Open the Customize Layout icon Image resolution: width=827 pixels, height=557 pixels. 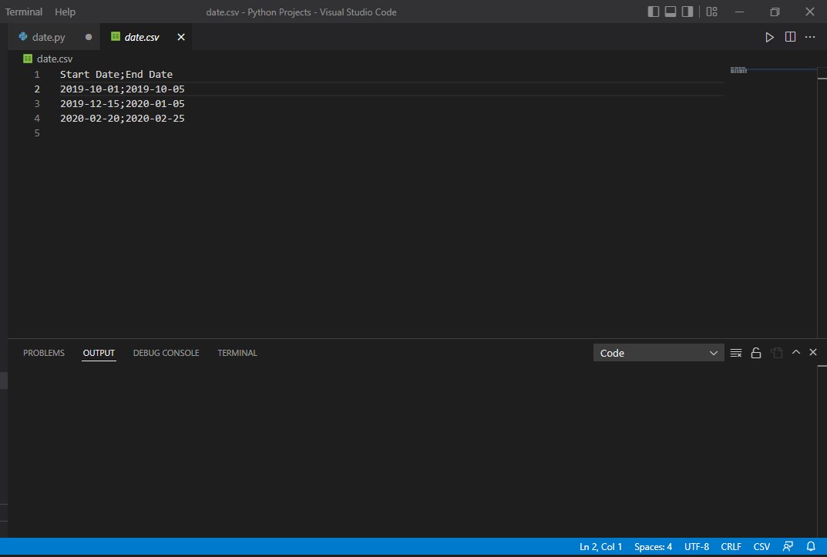coord(711,12)
